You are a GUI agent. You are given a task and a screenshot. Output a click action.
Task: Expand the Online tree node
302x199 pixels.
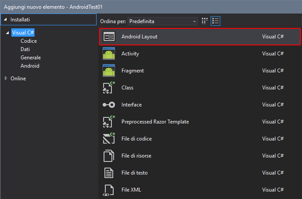pos(6,78)
